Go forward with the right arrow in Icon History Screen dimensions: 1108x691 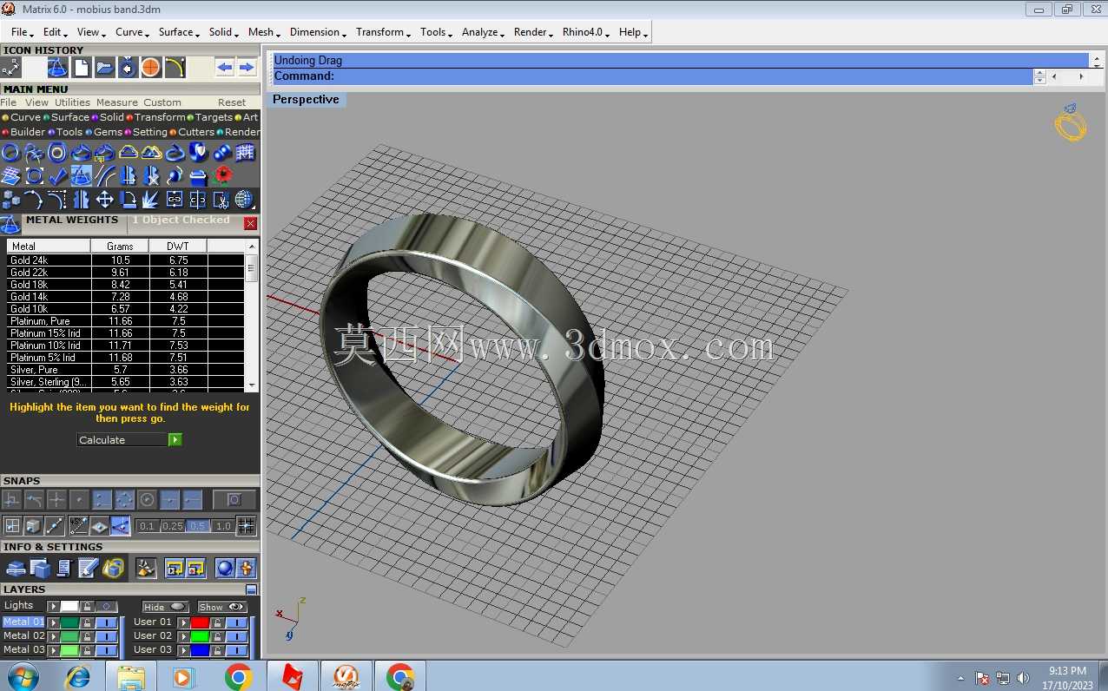(247, 68)
